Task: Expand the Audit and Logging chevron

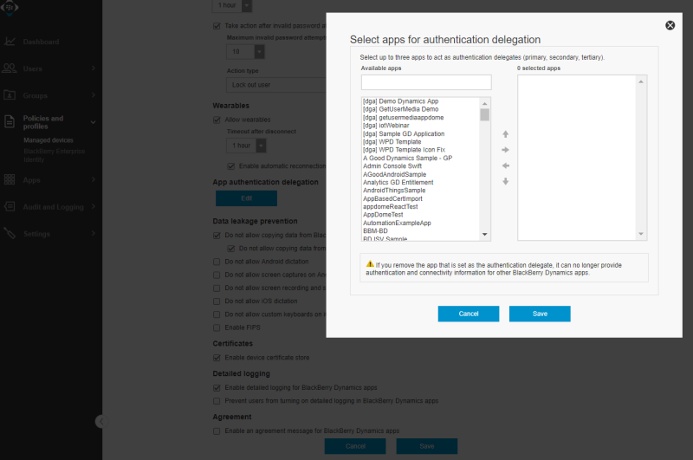Action: coord(94,206)
